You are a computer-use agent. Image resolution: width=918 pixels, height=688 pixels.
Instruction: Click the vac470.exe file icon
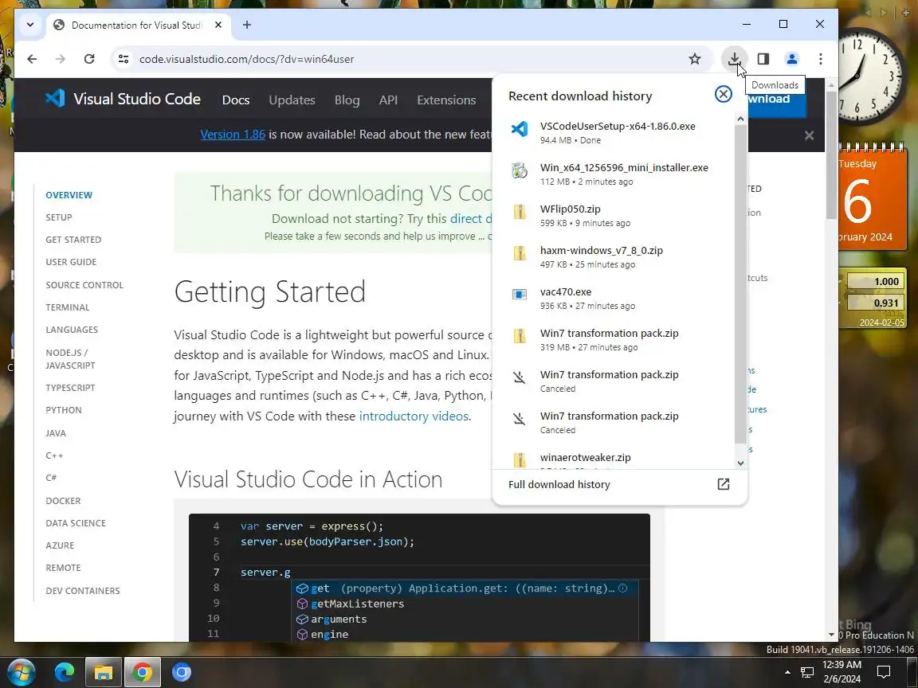[520, 295]
